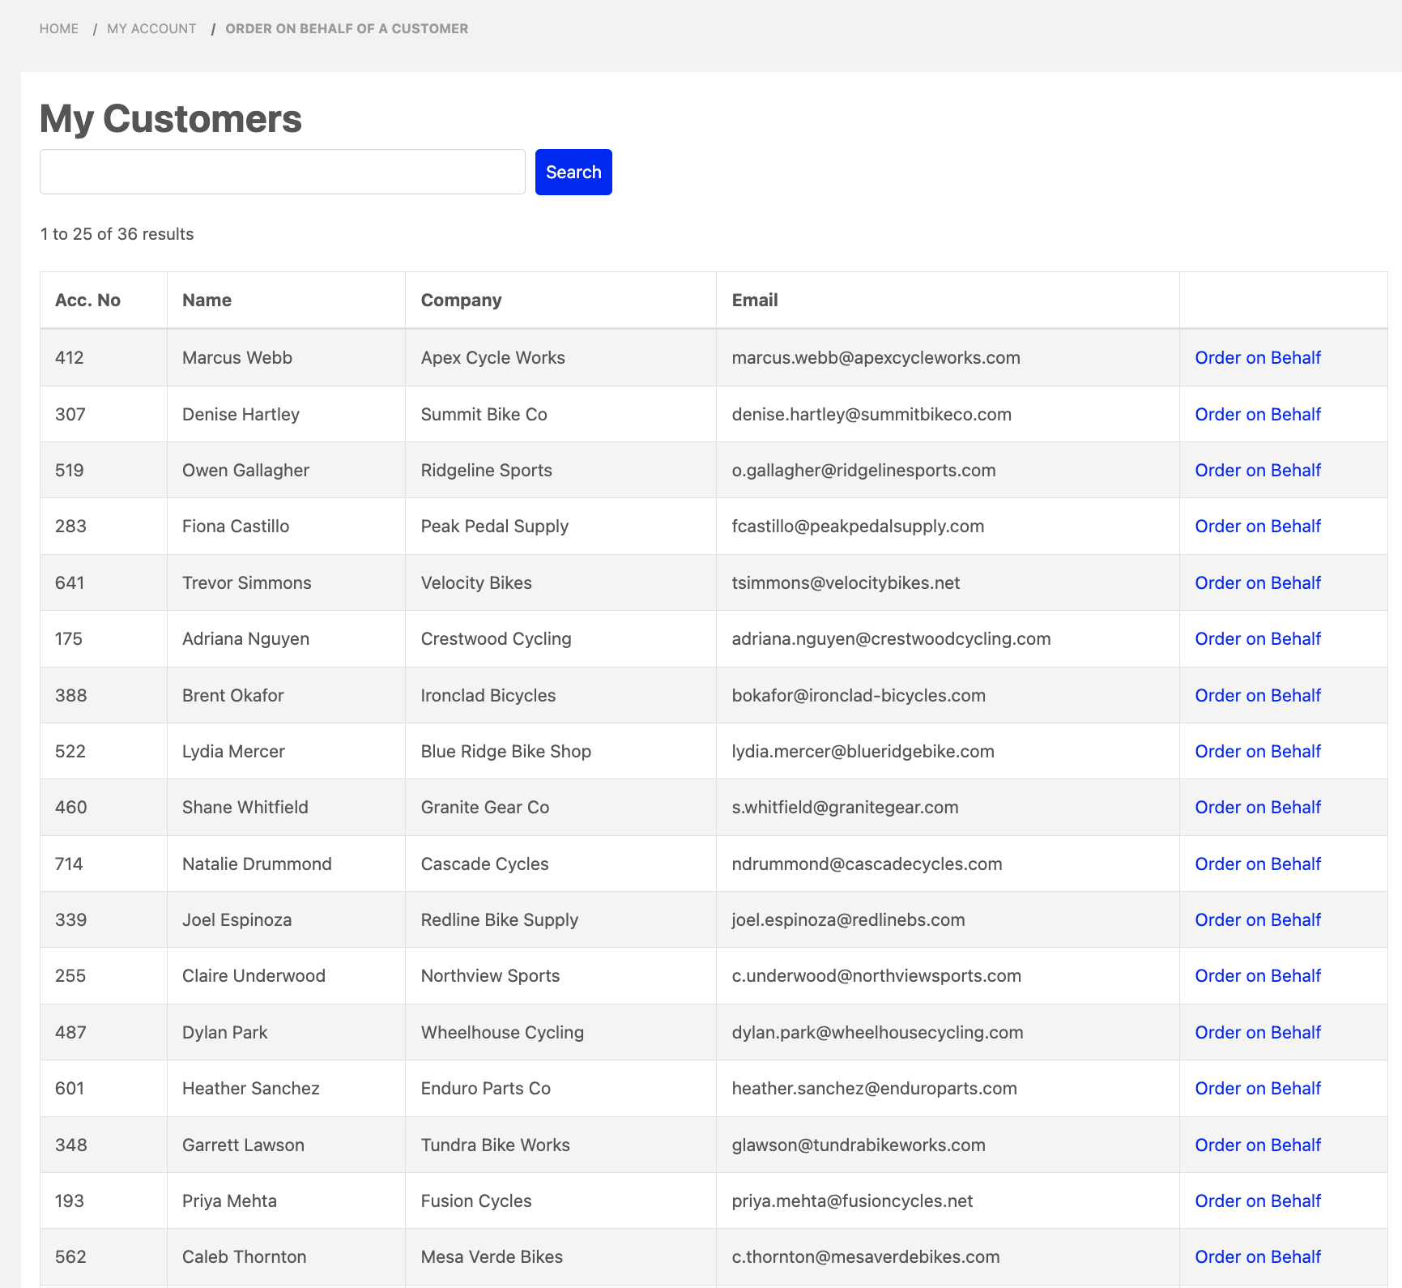Order on behalf of Heather Sanchez
The width and height of the screenshot is (1402, 1288).
[x=1257, y=1088]
